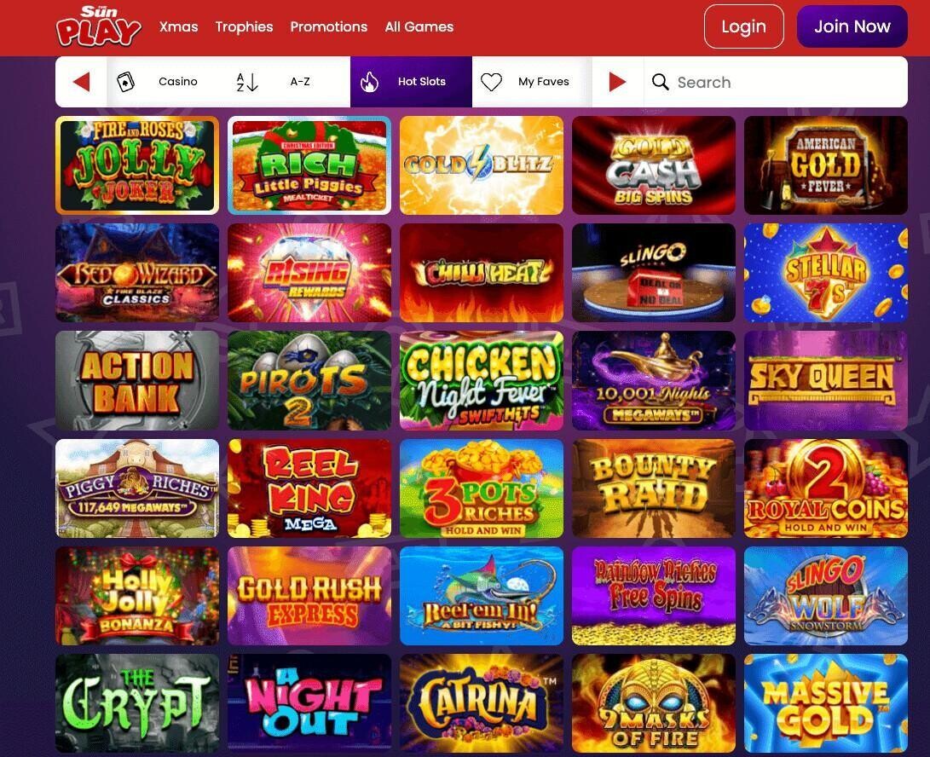Viewport: 930px width, 757px height.
Task: Click the Join Now button
Action: pos(852,26)
